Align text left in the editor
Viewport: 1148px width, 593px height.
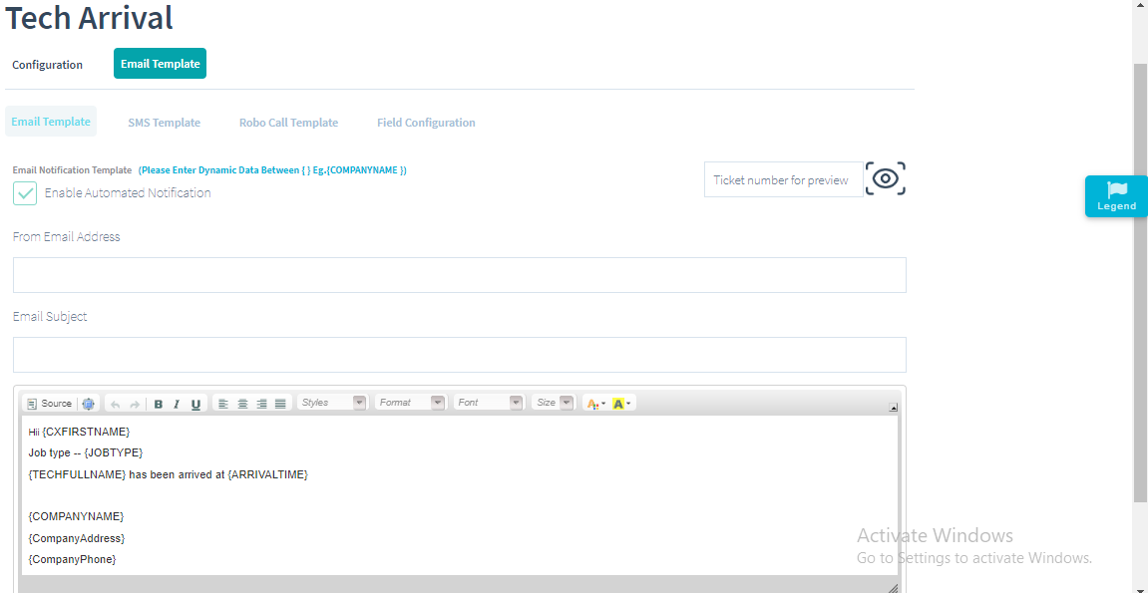coord(223,404)
